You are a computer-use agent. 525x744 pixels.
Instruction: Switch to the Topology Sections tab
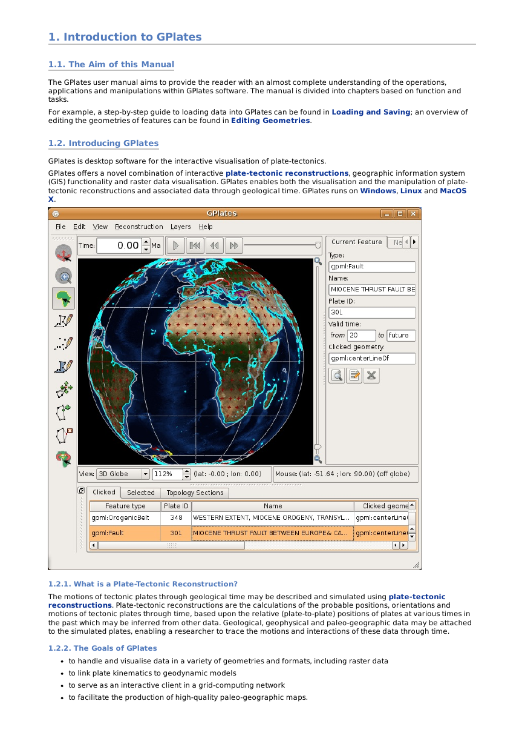[x=195, y=493]
